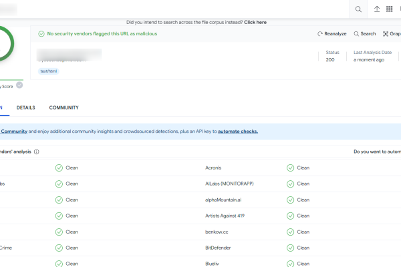Click the Artists Against 419 vendor name

point(225,216)
